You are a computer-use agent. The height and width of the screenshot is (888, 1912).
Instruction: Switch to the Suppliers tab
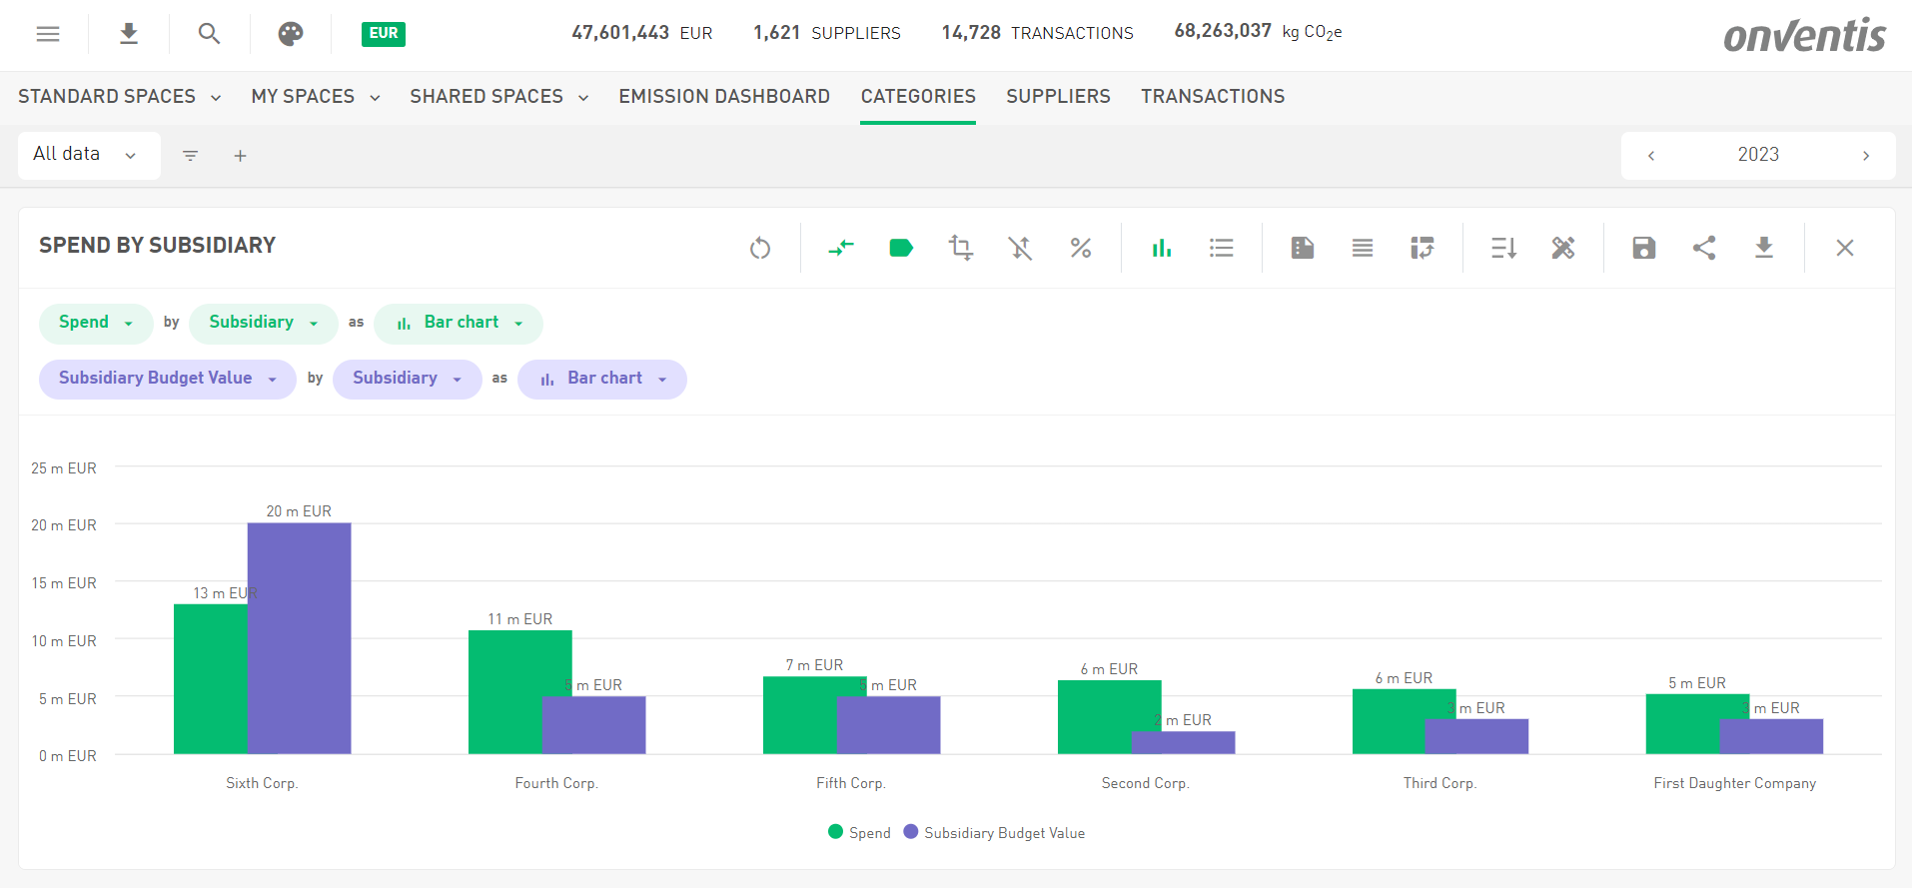pos(1058,97)
